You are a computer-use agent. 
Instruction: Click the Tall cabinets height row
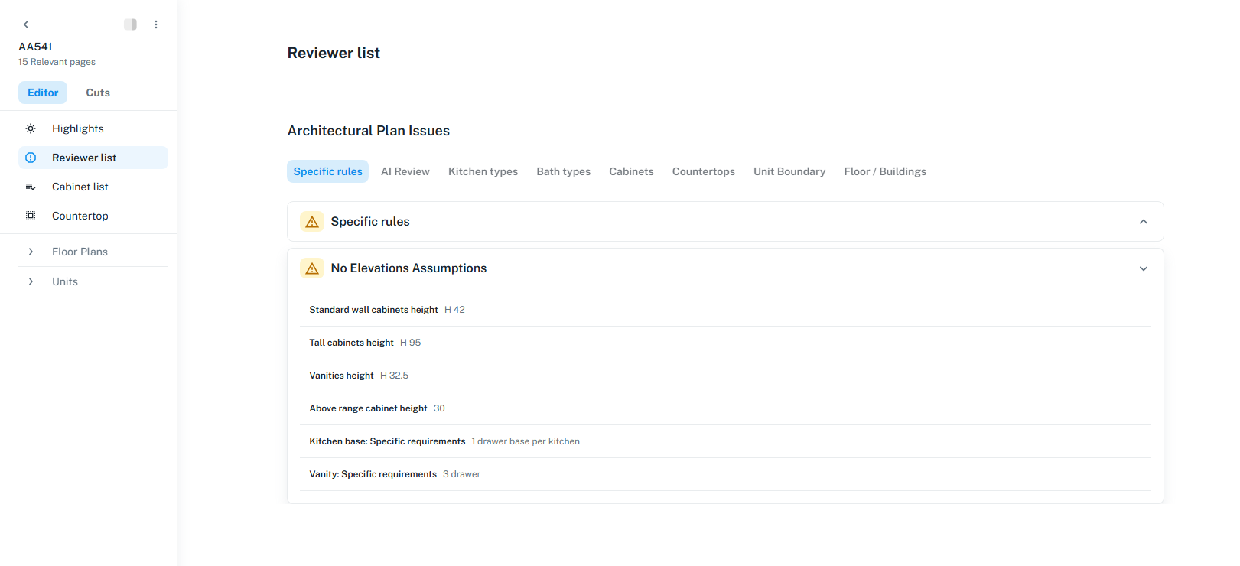[725, 343]
